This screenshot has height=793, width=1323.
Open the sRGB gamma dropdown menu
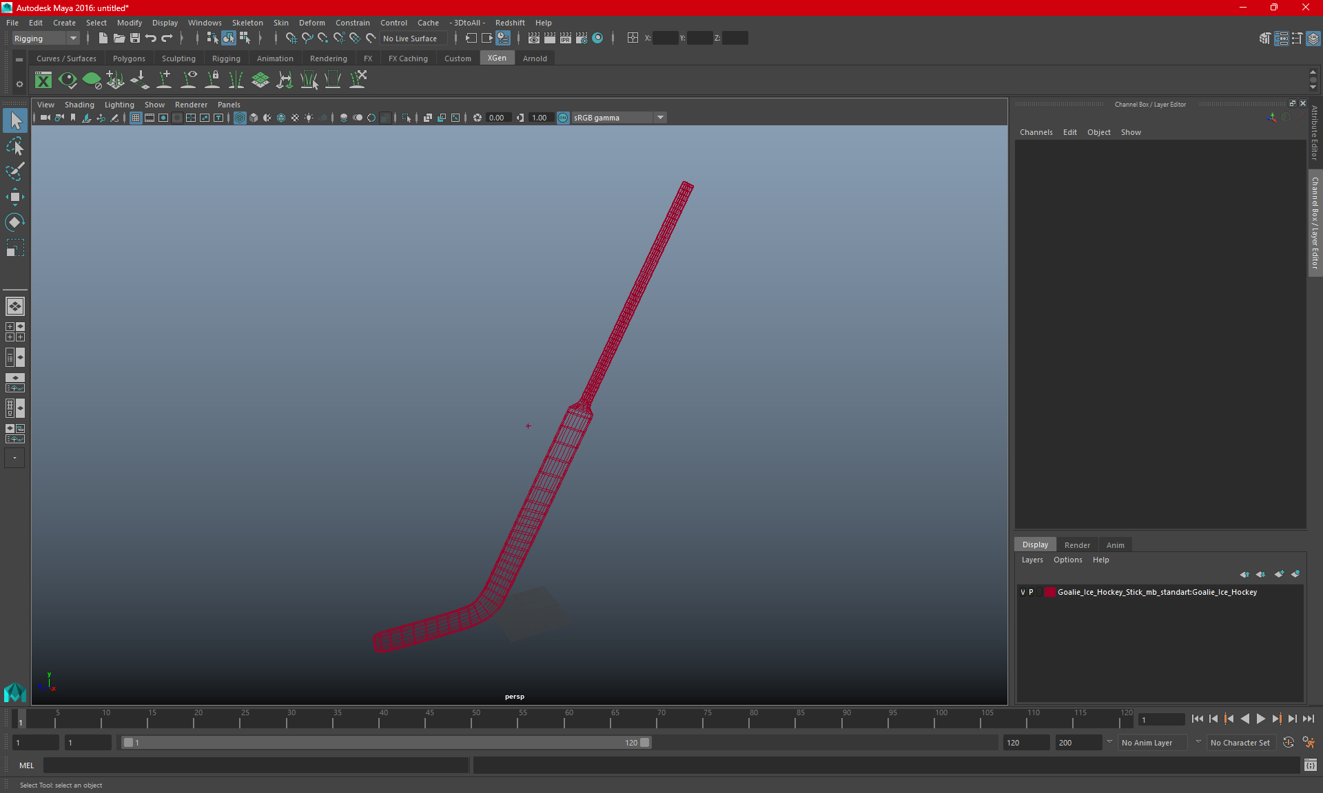[661, 117]
